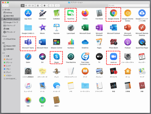Open the iMovie star icon
151x114 pixels.
tap(42, 28)
